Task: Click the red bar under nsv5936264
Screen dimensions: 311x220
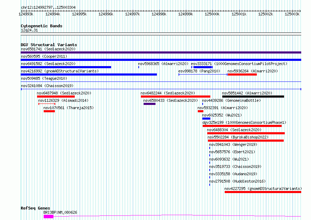Action: pyautogui.click(x=243, y=74)
